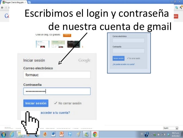Image resolution: width=183 pixels, height=138 pixels.
Task: Open the volume speaker tray icon
Action: point(165,135)
